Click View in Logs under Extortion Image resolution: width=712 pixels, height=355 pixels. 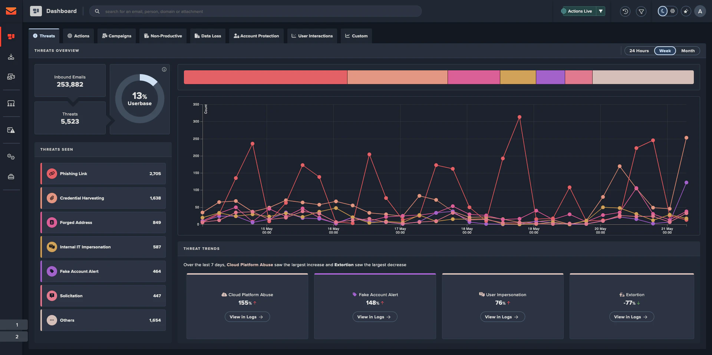(632, 317)
